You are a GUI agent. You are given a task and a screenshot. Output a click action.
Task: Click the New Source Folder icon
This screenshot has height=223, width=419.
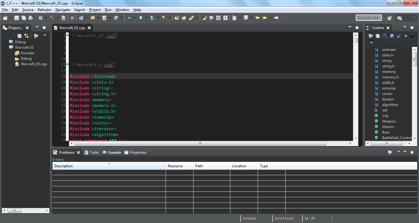[x=93, y=18]
